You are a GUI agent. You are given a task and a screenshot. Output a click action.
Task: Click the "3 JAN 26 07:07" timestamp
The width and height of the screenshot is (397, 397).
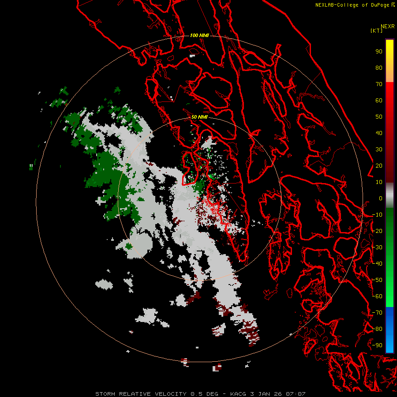point(278,394)
